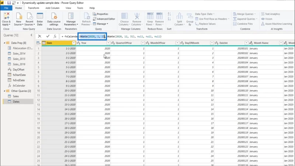Open Azure Machine Learning
Image resolution: width=295 pixels, height=166 pixels.
276,24
